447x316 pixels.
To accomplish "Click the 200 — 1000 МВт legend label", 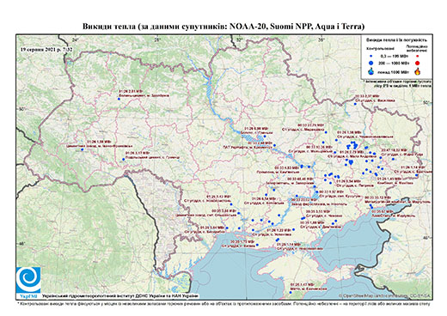I will [x=393, y=63].
